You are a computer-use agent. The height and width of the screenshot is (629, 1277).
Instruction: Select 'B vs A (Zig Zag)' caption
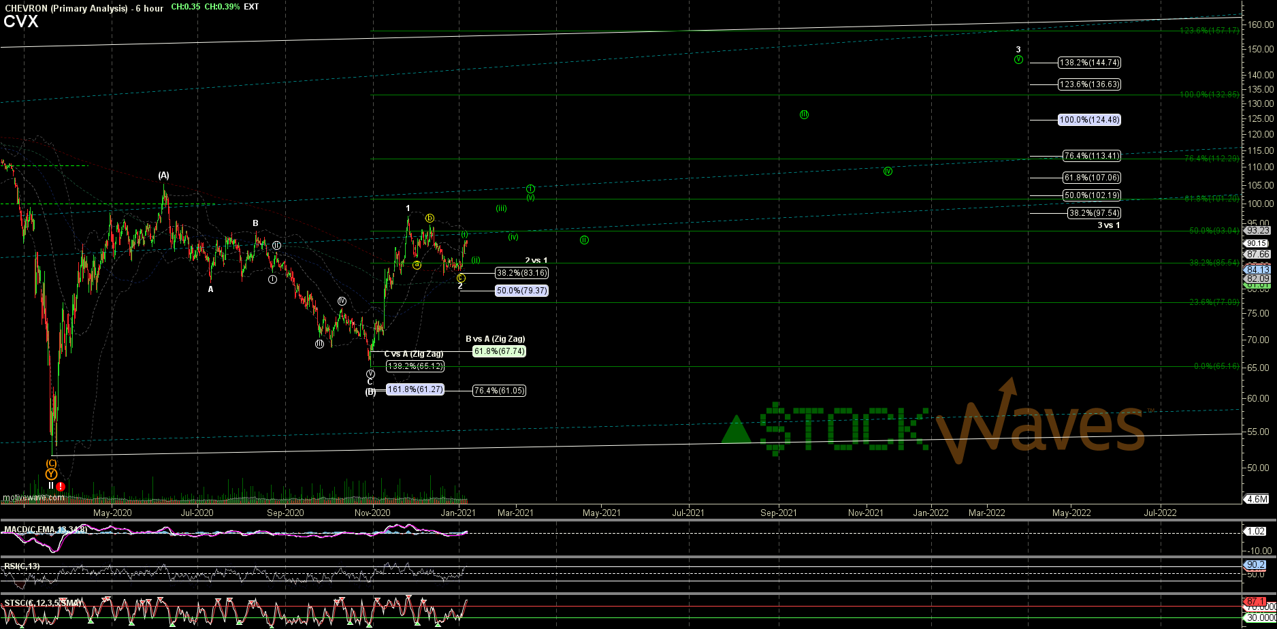coord(496,339)
